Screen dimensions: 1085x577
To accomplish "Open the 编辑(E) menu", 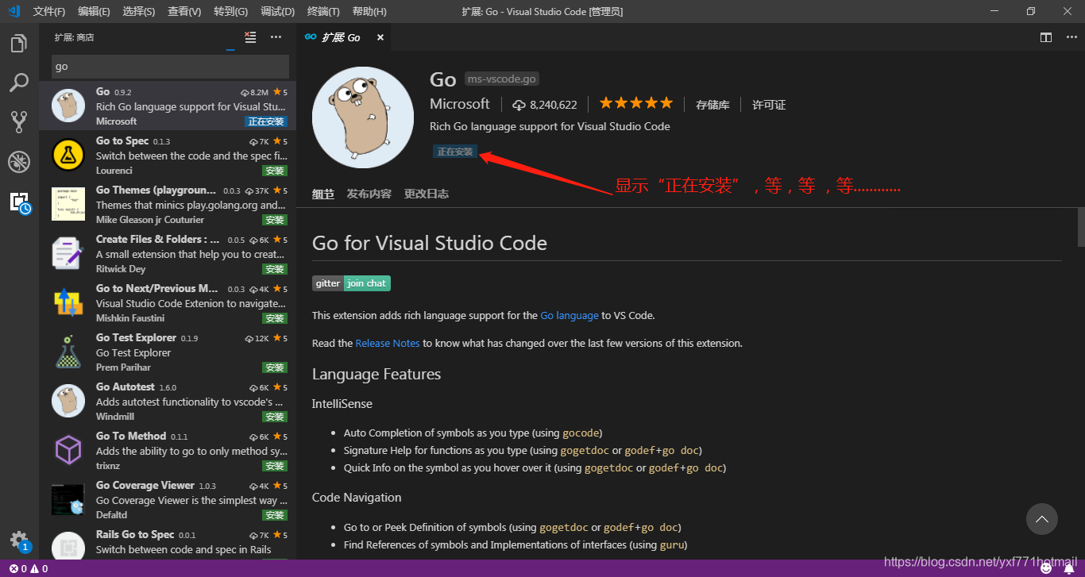I will pos(95,11).
